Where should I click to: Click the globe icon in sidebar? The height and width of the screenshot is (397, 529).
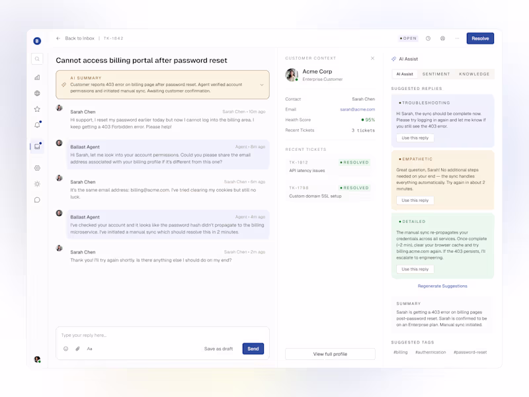tap(37, 93)
